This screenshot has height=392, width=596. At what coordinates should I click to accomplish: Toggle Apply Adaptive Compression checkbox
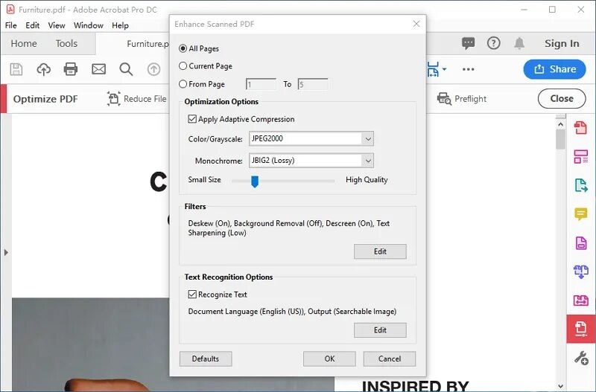(x=192, y=119)
